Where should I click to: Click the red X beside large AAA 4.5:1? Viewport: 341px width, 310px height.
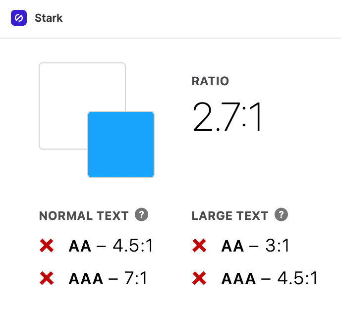point(199,278)
